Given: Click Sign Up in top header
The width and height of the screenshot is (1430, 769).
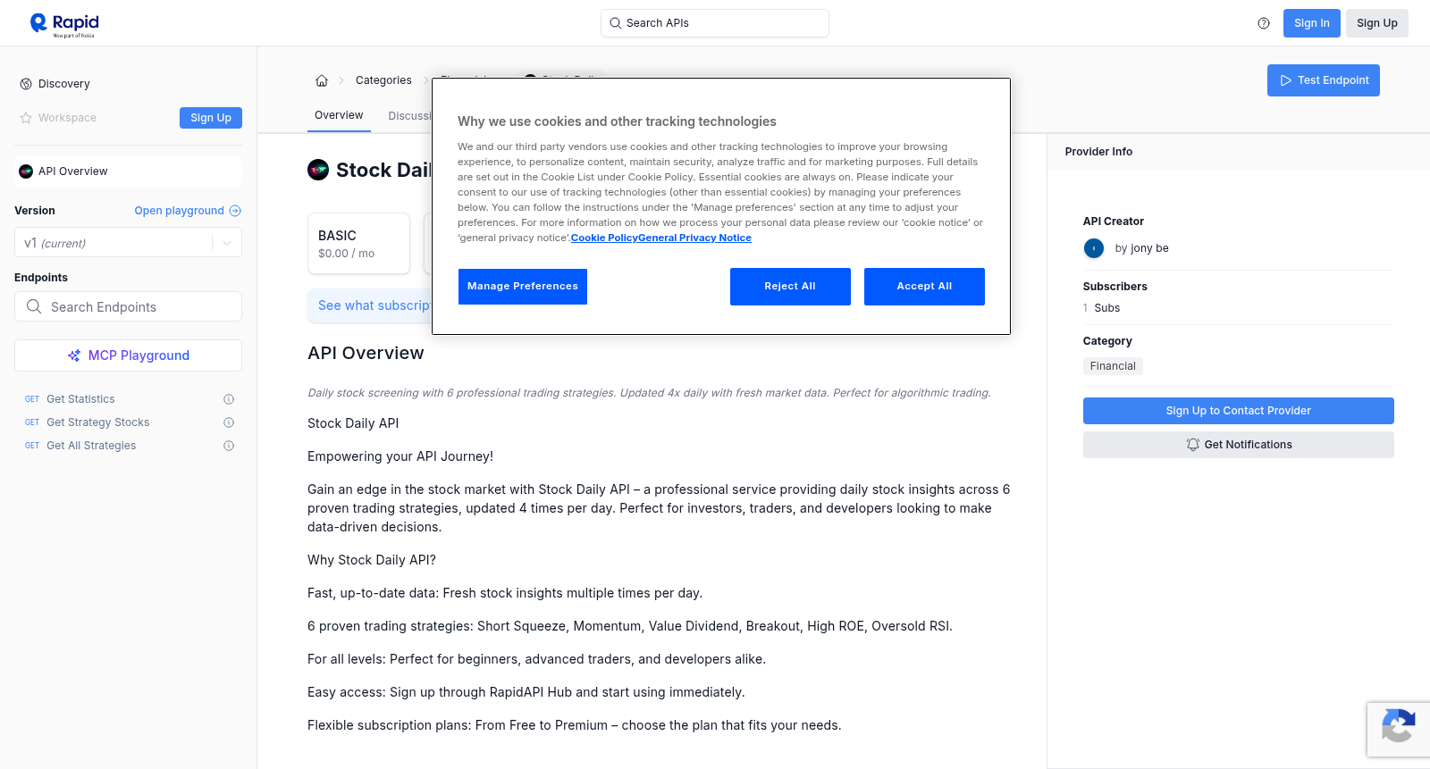Looking at the screenshot, I should [1377, 23].
